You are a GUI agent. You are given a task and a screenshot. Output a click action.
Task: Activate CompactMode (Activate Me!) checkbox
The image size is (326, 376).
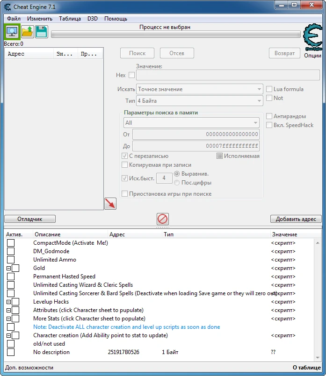coord(11,243)
